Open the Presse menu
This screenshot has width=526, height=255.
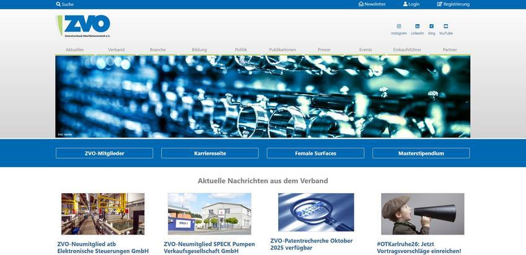(324, 50)
